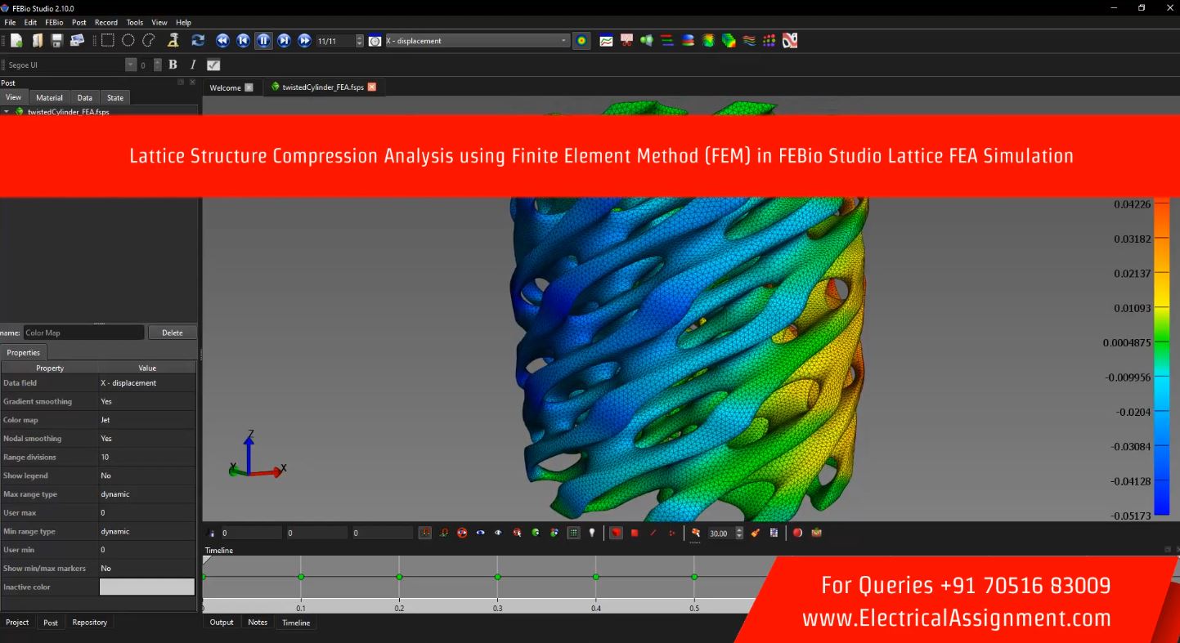Jump to the last time step

(x=304, y=41)
